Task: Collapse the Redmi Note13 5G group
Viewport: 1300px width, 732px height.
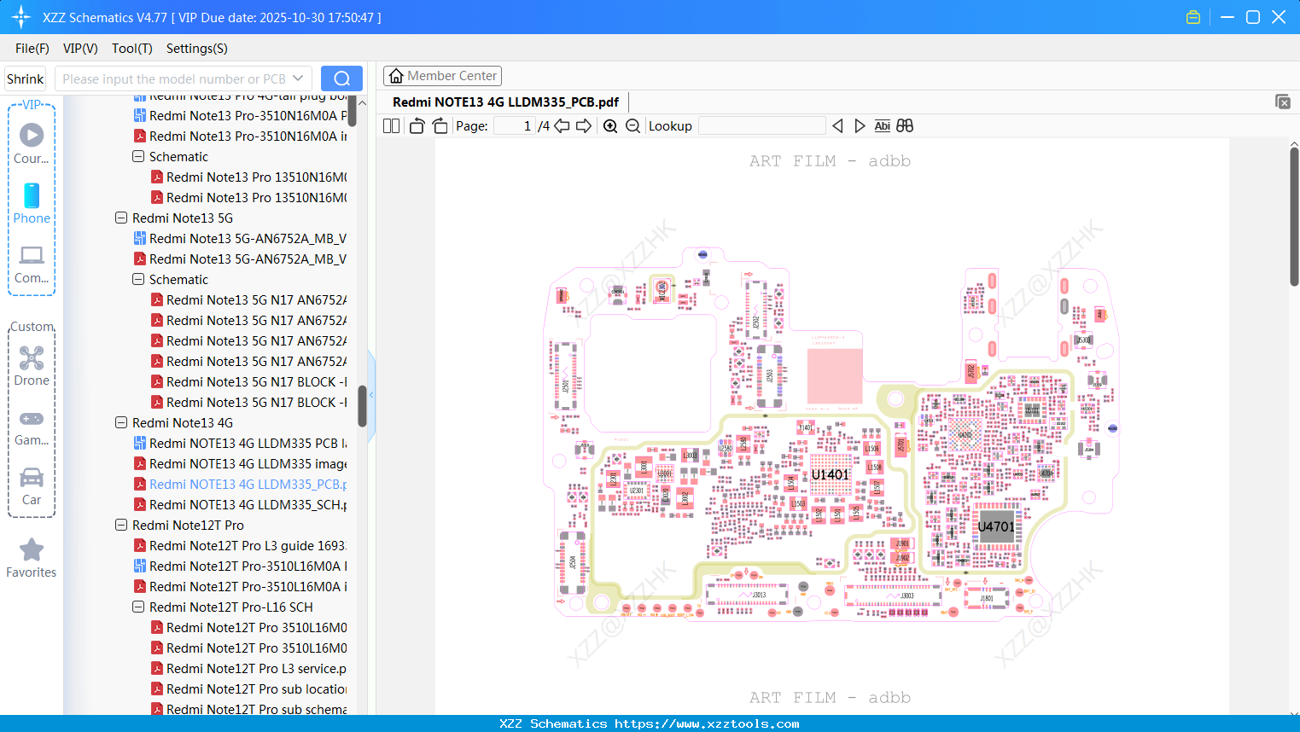Action: click(x=121, y=218)
